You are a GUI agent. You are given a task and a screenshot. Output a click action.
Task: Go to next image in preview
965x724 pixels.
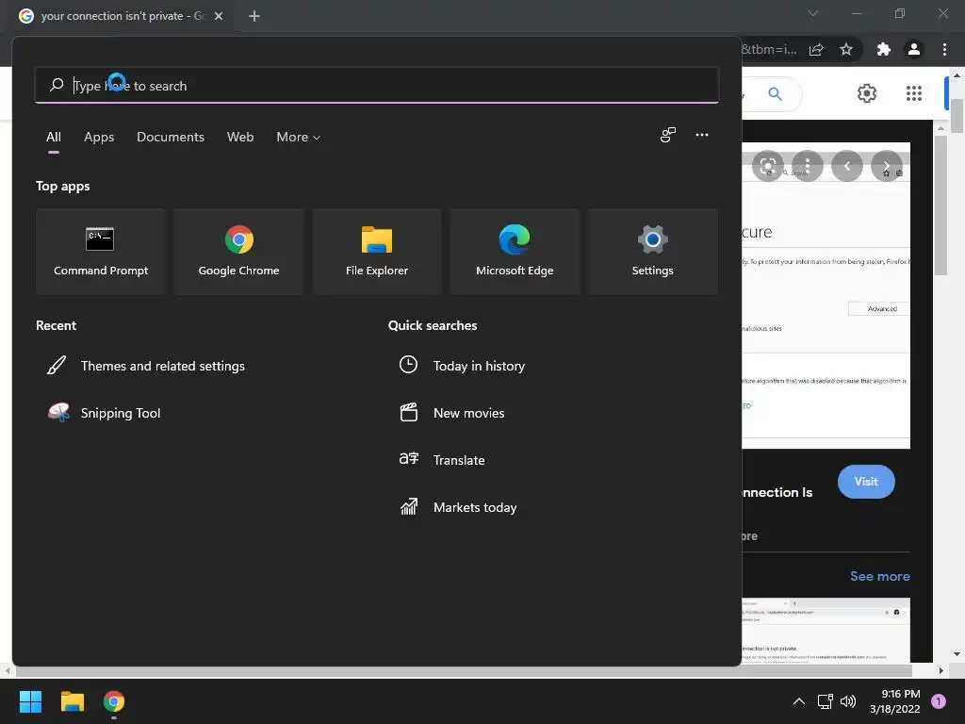click(x=886, y=166)
